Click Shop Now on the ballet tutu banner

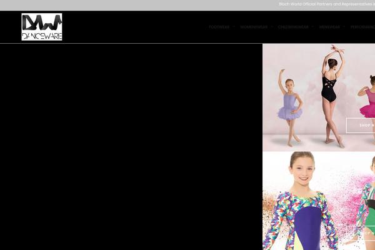click(361, 126)
